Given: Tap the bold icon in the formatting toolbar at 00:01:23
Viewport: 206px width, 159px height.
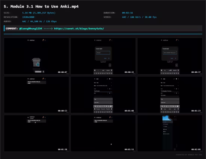Looking at the screenshot, I should pos(162,106).
